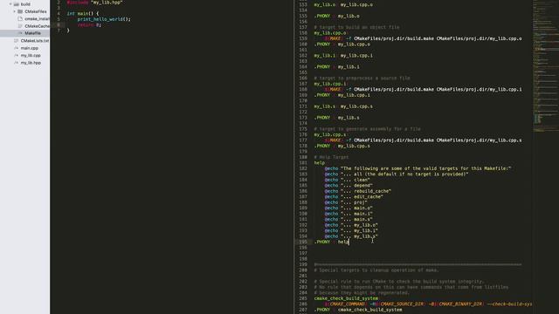Image resolution: width=559 pixels, height=314 pixels.
Task: Click echo line containing "... my_lib.o"
Action: point(351,225)
